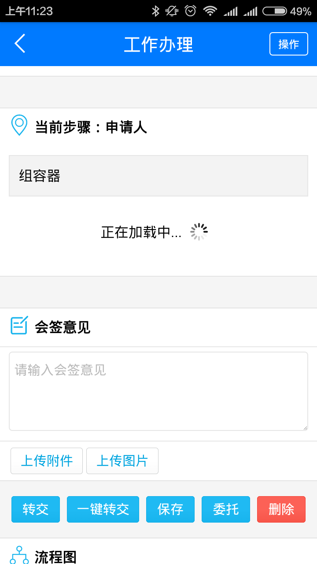317x564 pixels.
Task: Tap the Bluetooth status icon
Action: click(x=155, y=11)
